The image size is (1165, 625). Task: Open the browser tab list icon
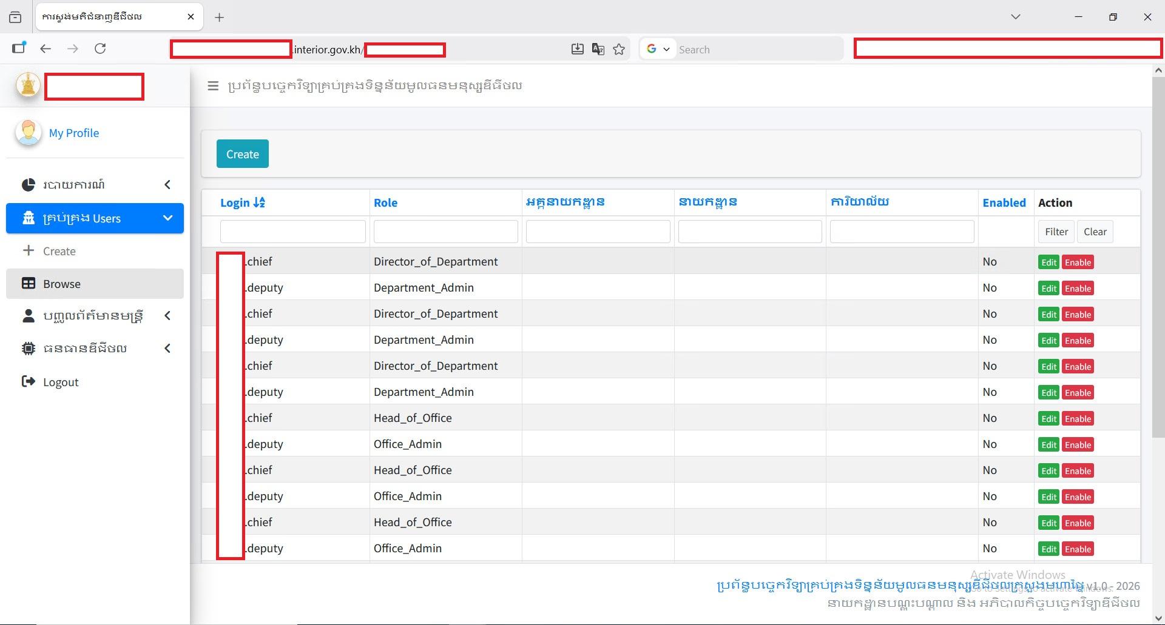(15, 17)
